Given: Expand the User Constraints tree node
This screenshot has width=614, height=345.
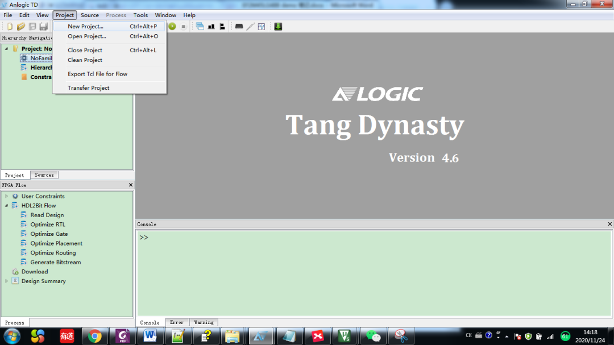Looking at the screenshot, I should click(6, 196).
